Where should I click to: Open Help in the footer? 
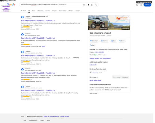coord(25,120)
